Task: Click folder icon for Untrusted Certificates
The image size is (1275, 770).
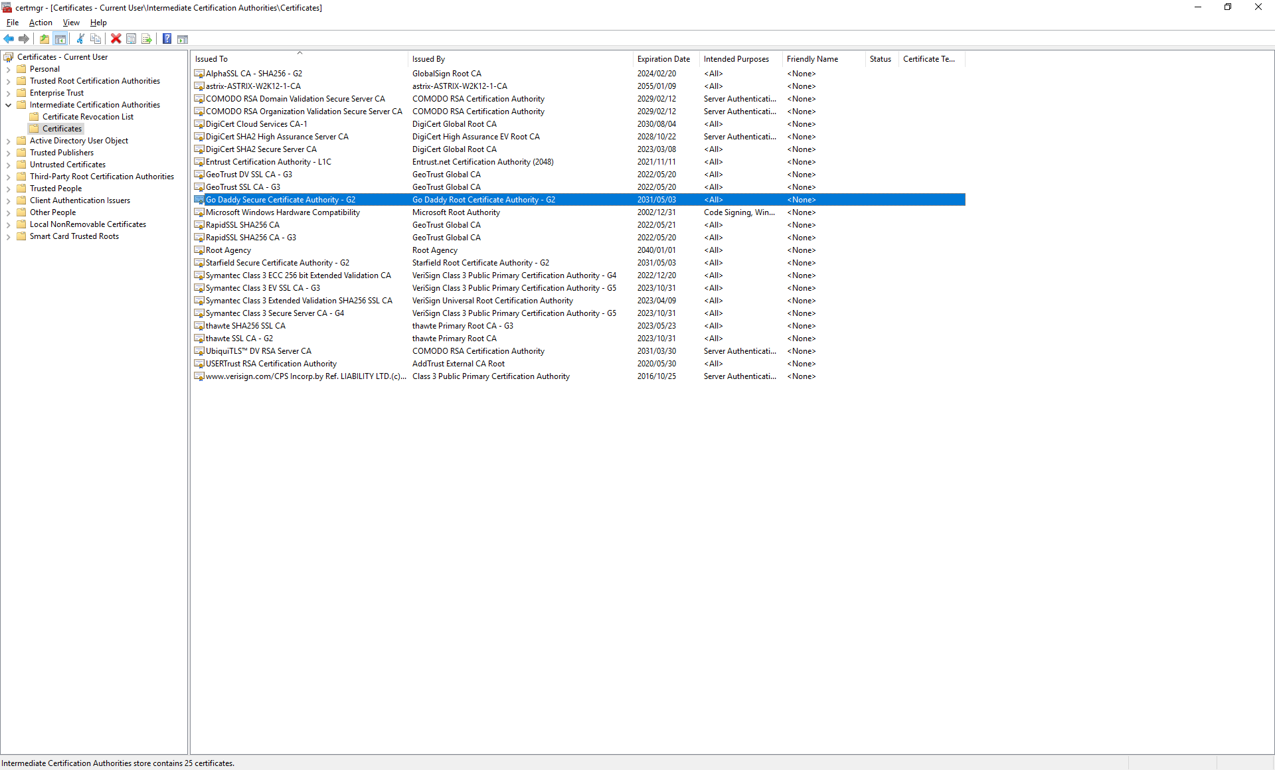Action: [x=21, y=165]
